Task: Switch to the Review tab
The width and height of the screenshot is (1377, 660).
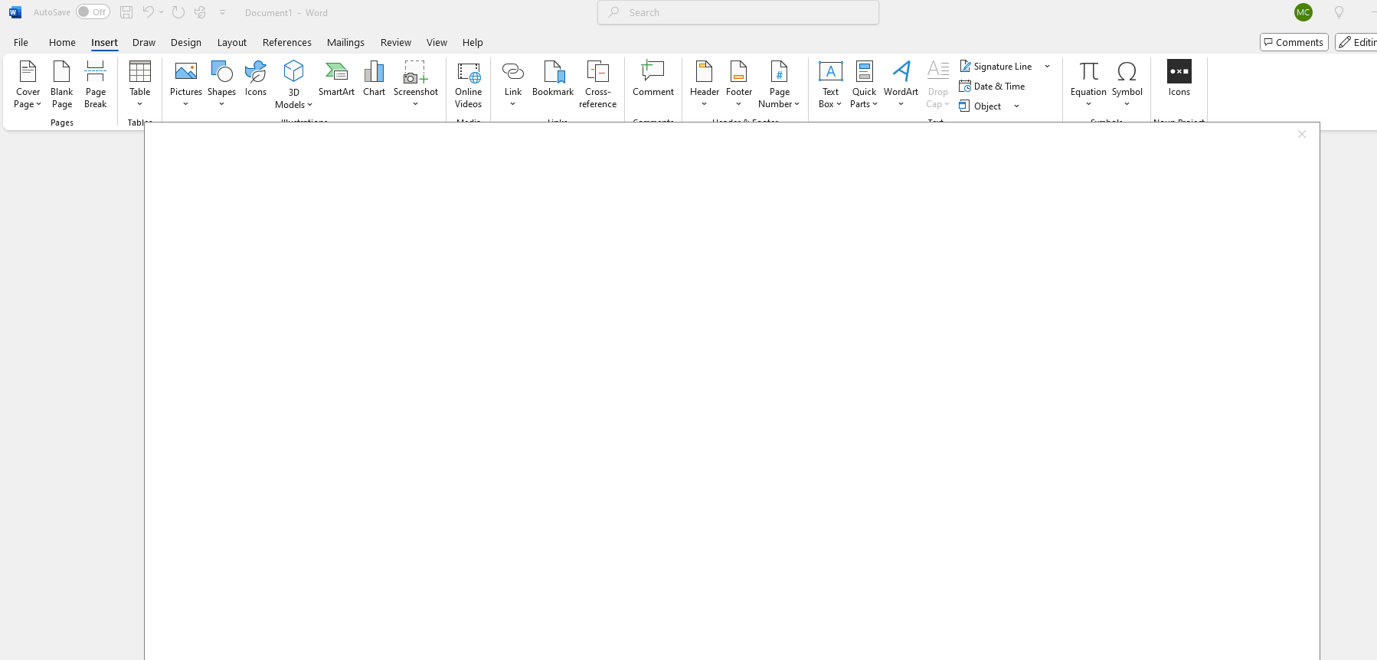Action: 396,43
